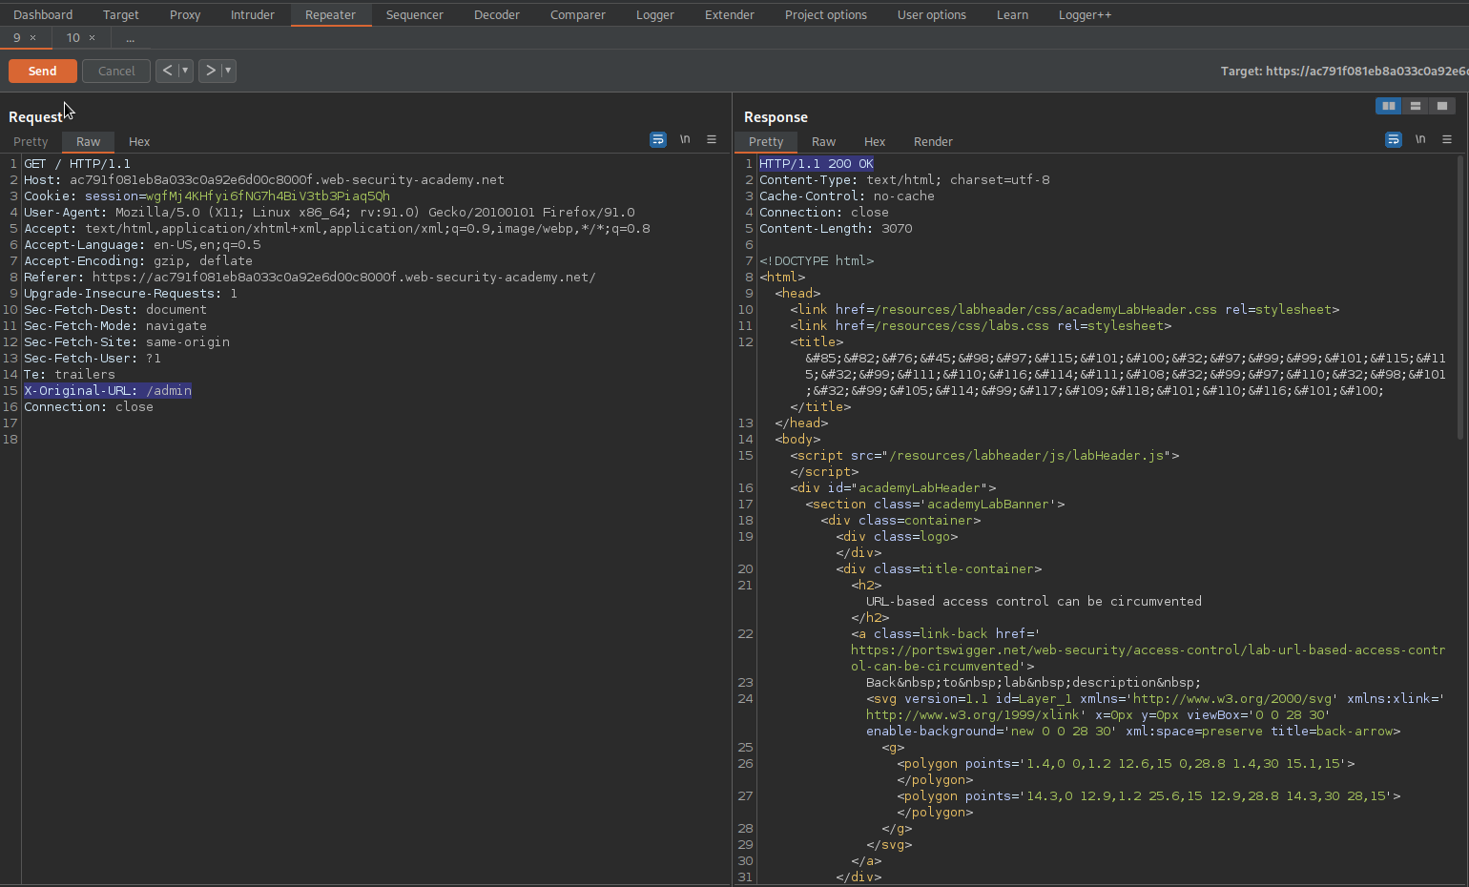Click the Send button
The image size is (1469, 887).
coord(43,71)
